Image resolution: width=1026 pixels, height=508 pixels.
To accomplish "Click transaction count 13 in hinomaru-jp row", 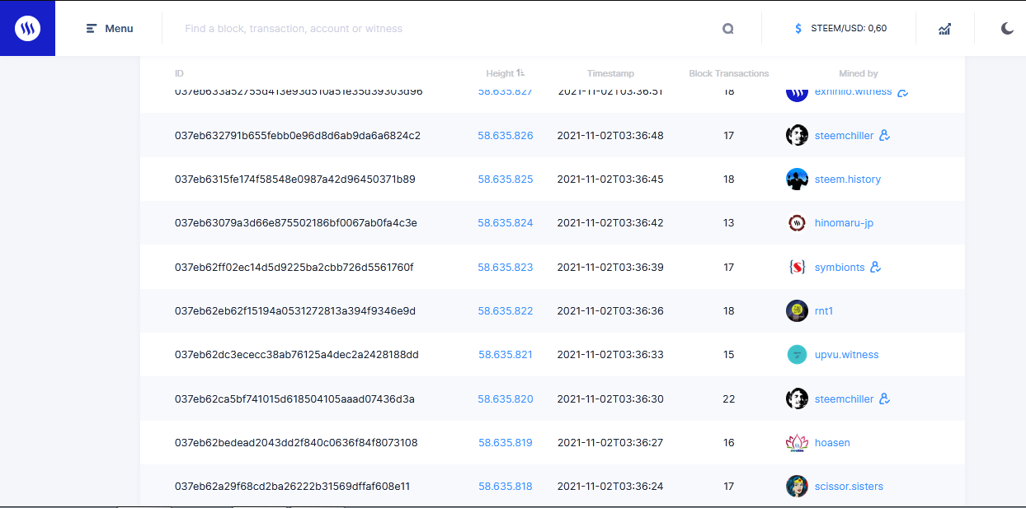I will point(729,223).
